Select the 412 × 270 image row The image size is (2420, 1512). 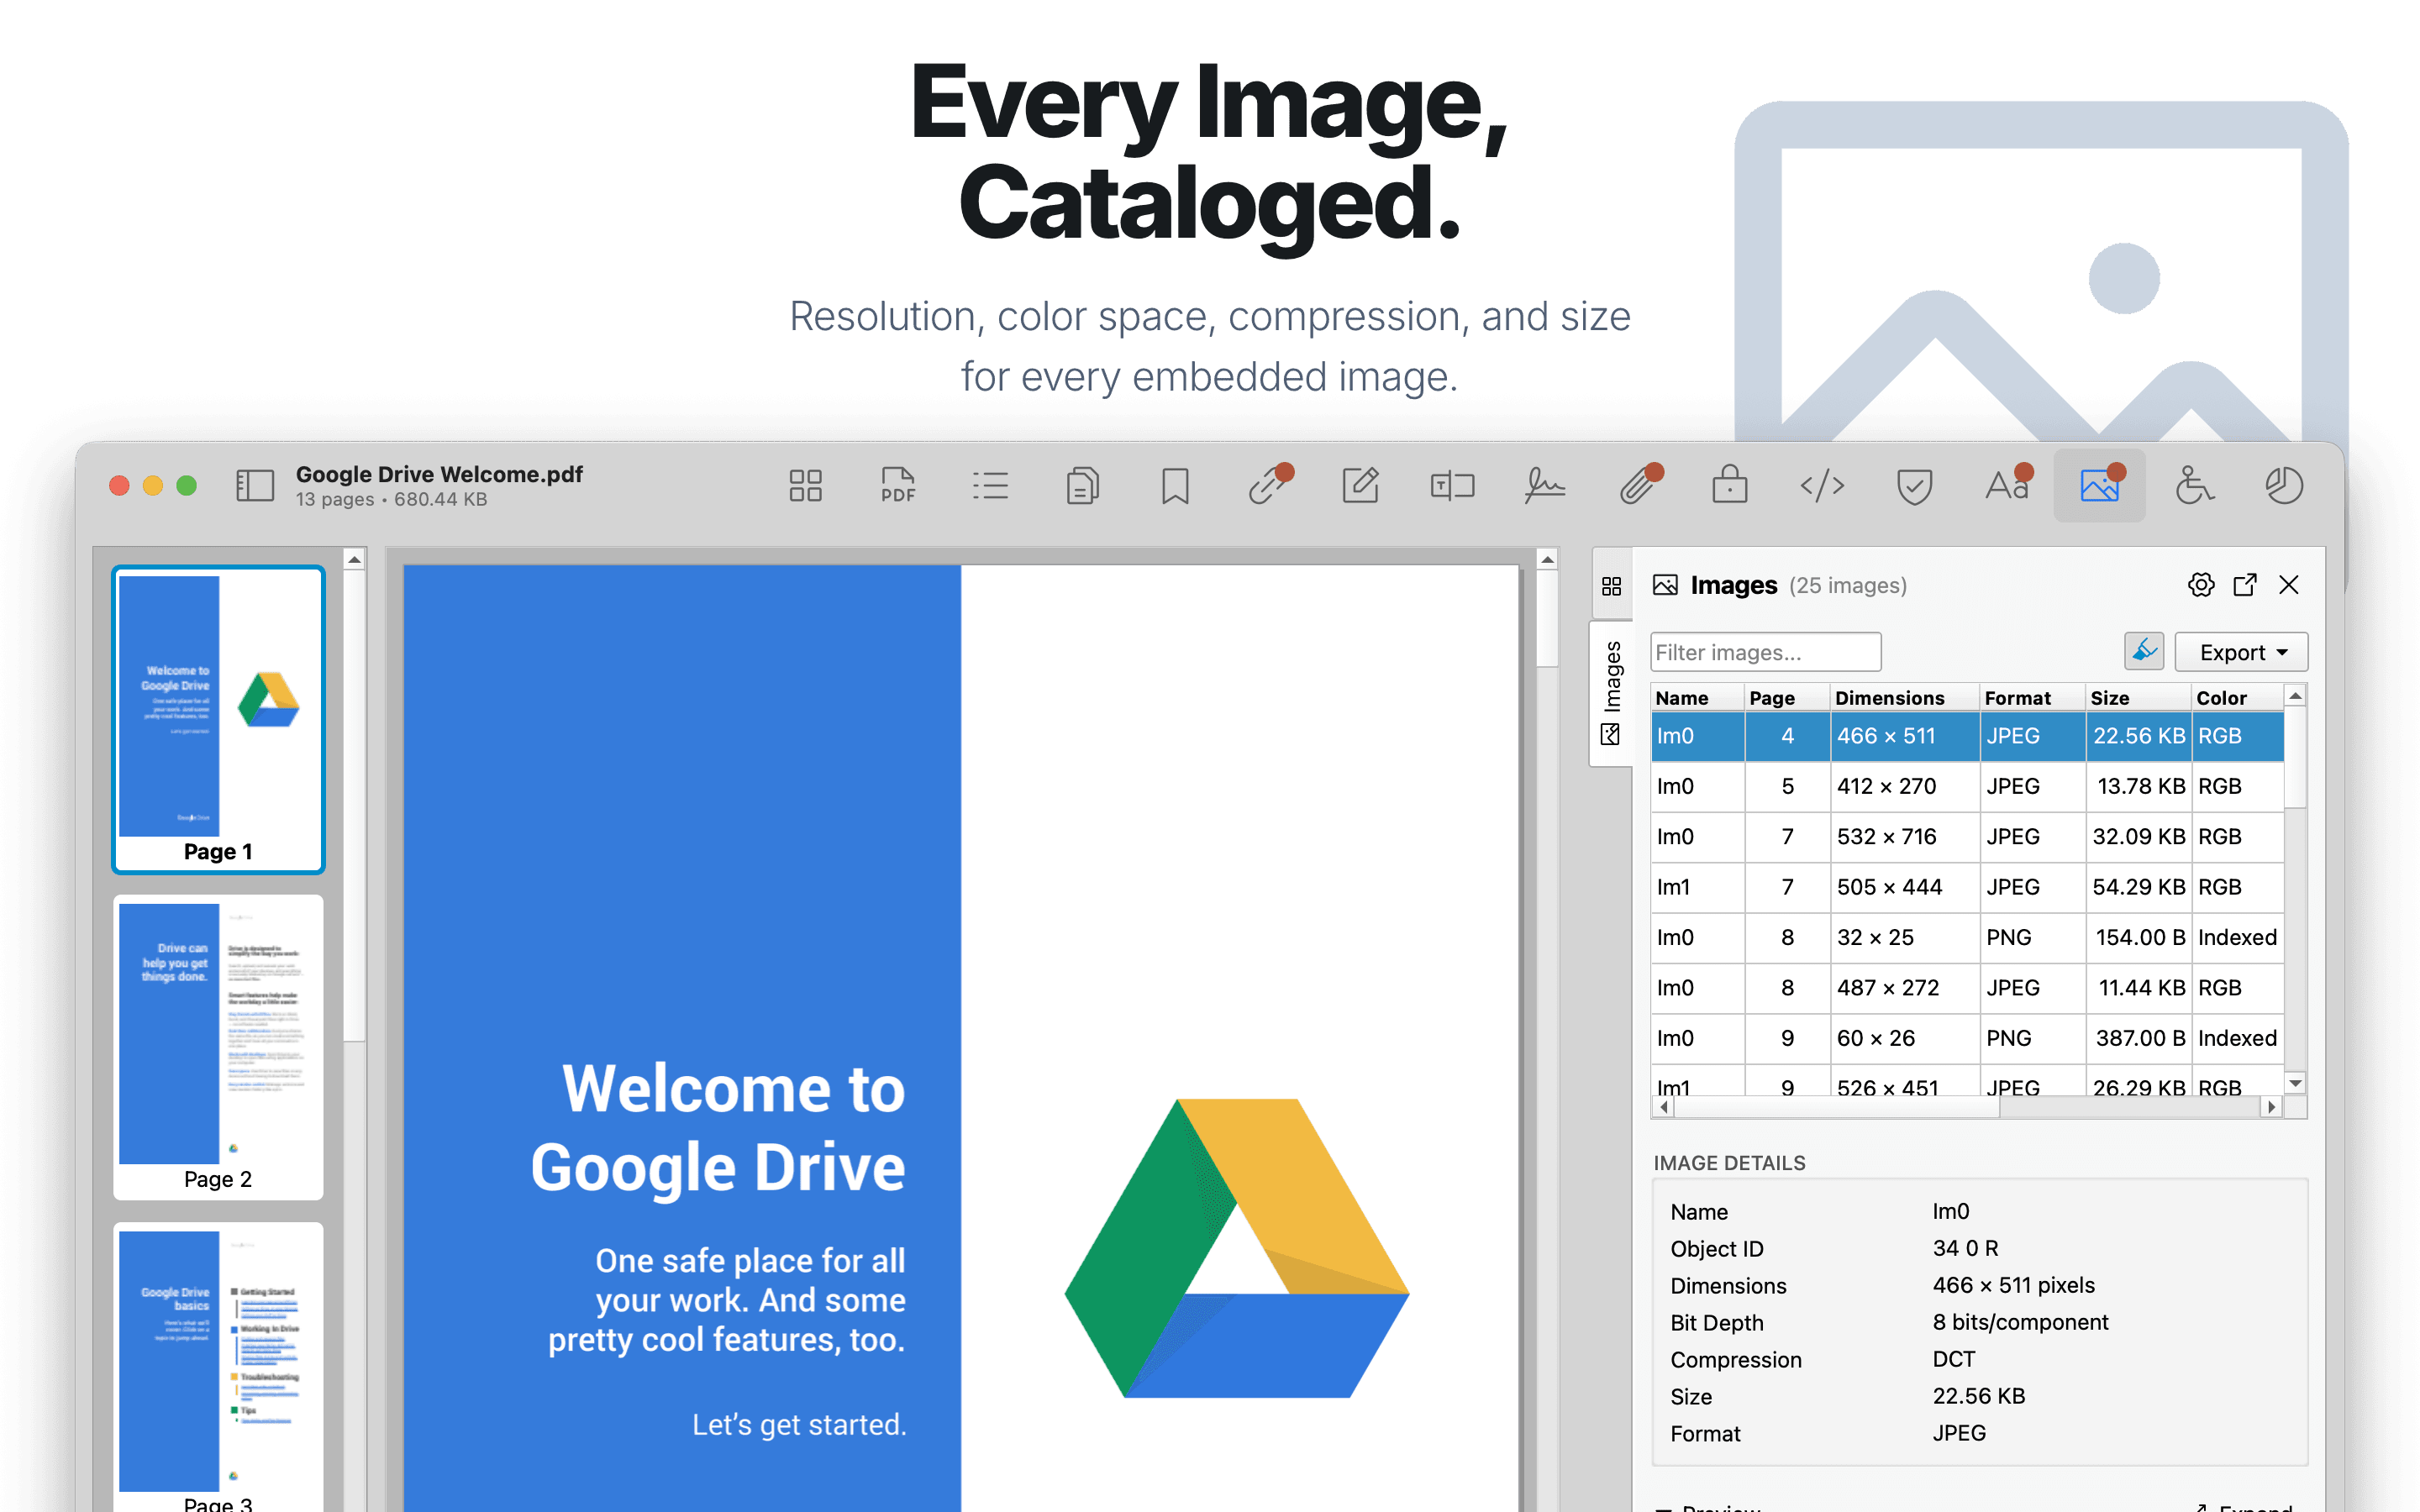[1967, 786]
